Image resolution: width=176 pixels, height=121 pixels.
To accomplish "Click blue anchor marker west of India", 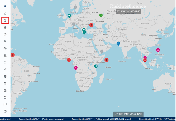I will (x=118, y=43).
